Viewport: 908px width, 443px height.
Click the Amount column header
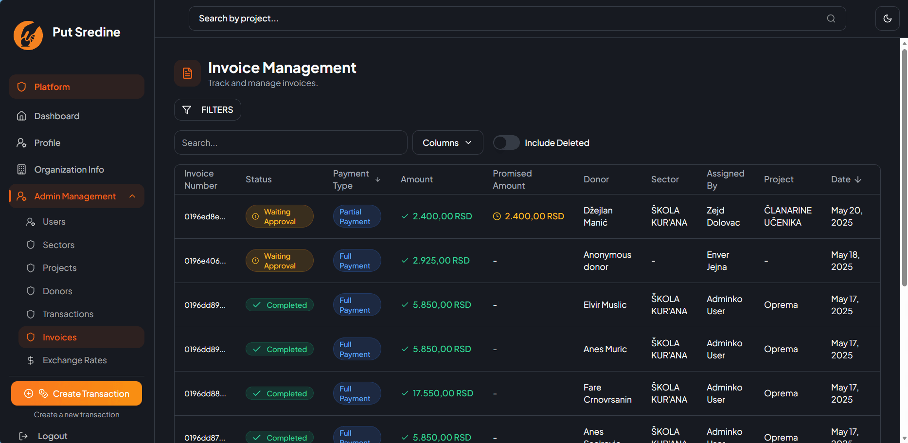pyautogui.click(x=417, y=179)
